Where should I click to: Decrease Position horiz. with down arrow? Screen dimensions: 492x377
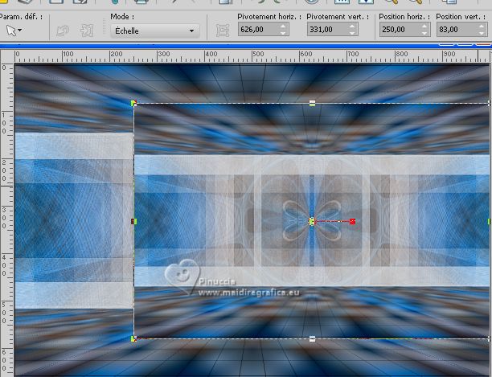pyautogui.click(x=424, y=33)
